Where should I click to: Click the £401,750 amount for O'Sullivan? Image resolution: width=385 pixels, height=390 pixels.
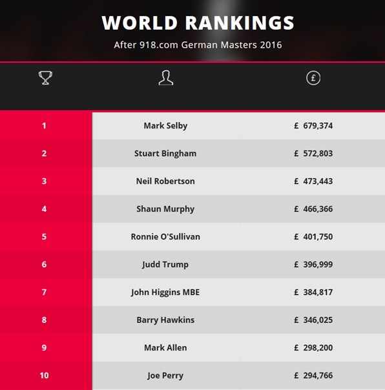(x=313, y=236)
